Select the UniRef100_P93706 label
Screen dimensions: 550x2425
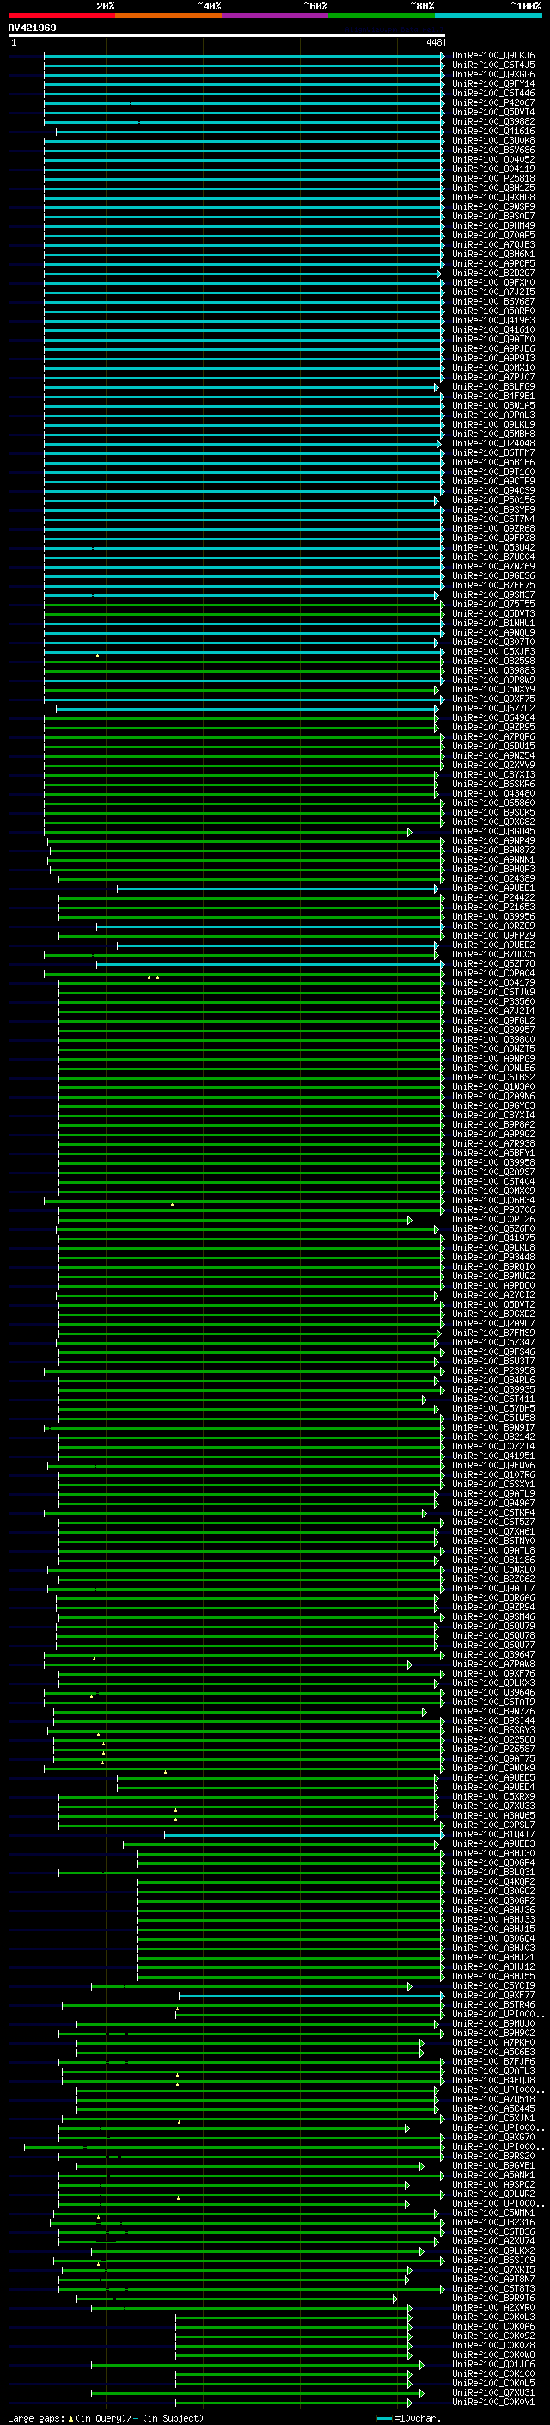[493, 1209]
